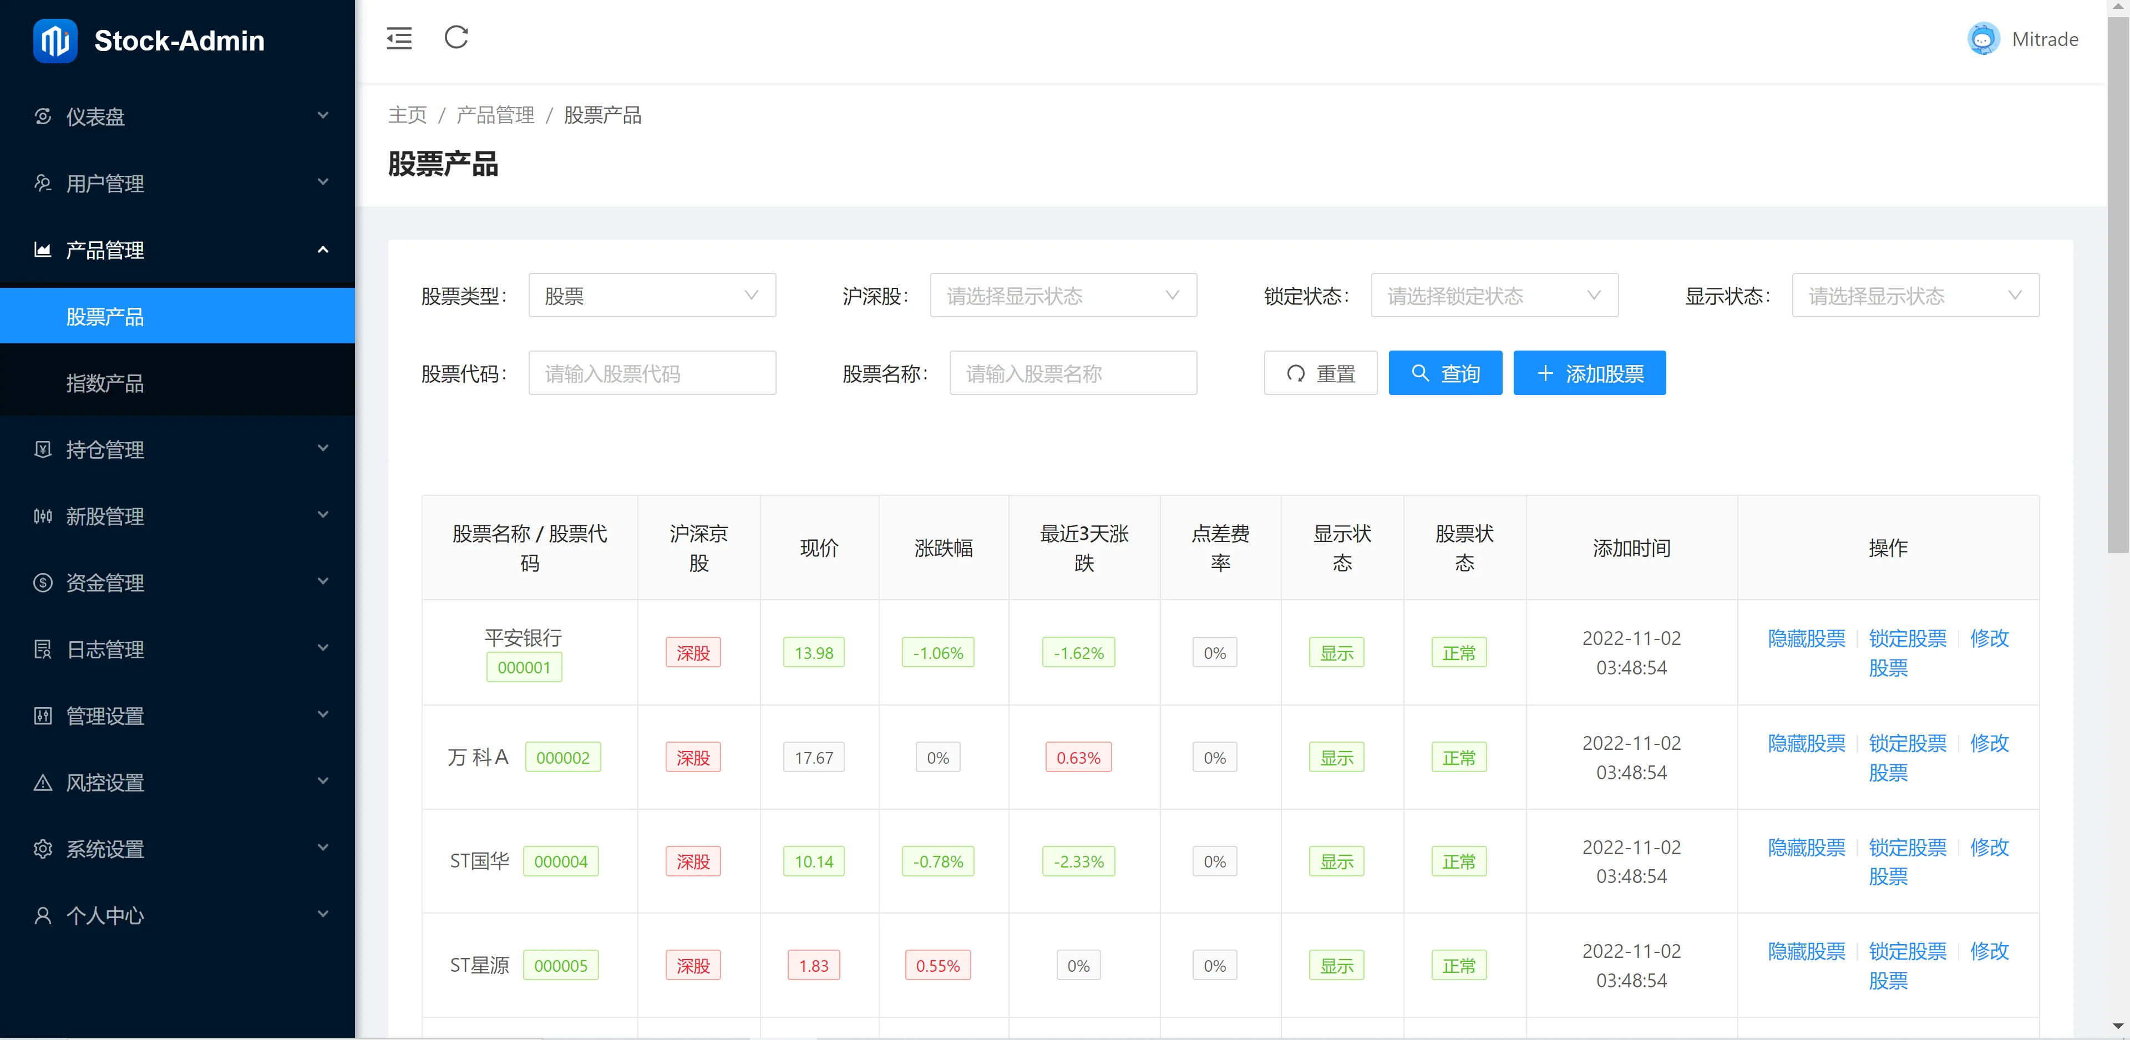The image size is (2130, 1040).
Task: Click the sidebar collapse icon
Action: tap(399, 38)
